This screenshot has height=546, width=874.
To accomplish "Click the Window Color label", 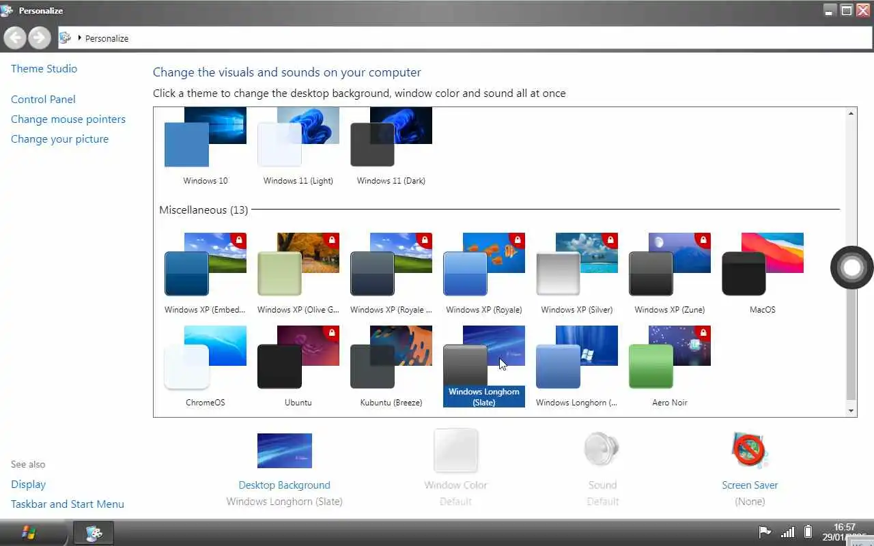I will (x=456, y=485).
